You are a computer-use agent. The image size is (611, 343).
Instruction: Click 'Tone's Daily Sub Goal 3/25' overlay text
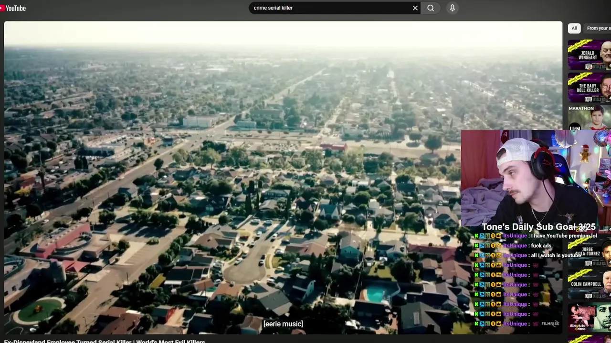538,227
